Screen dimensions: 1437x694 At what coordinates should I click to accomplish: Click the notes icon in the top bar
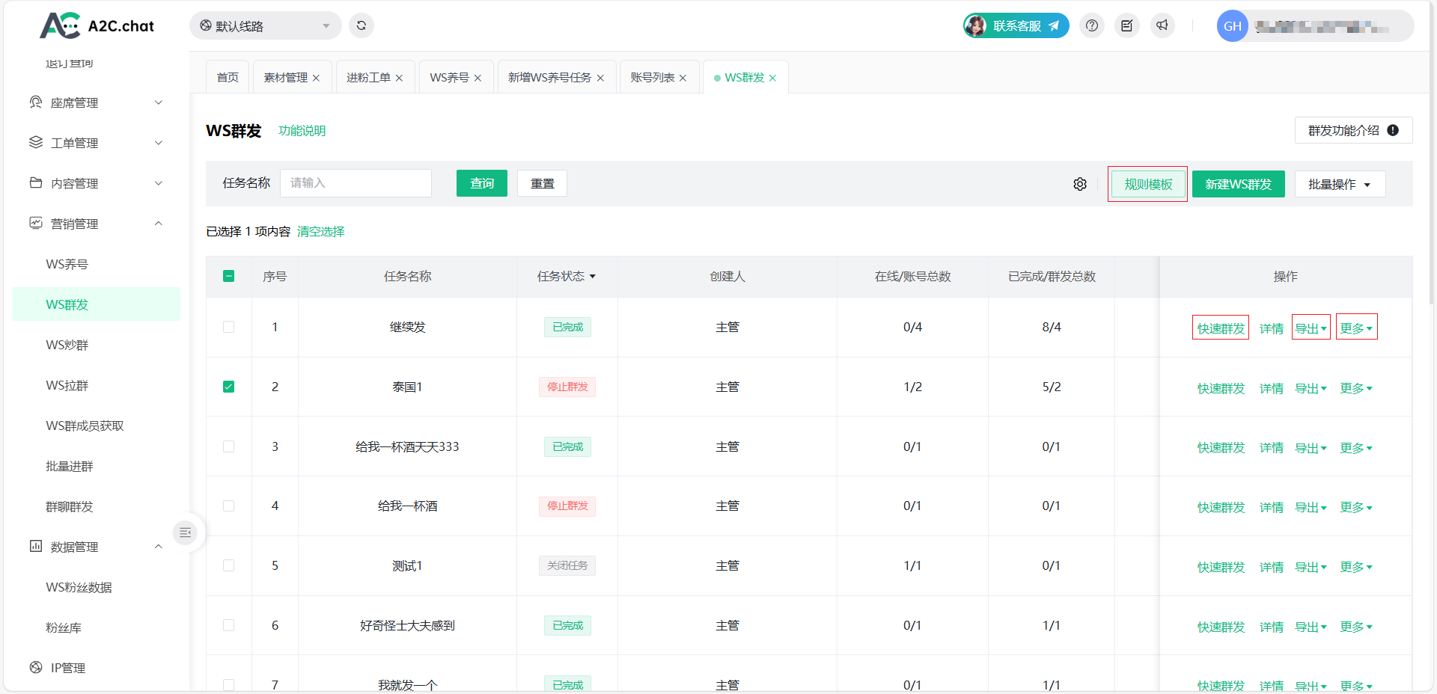tap(1127, 25)
